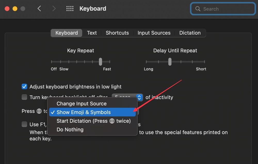The image size is (258, 164).
Task: Select Show Emoji & Symbols
Action: point(83,112)
